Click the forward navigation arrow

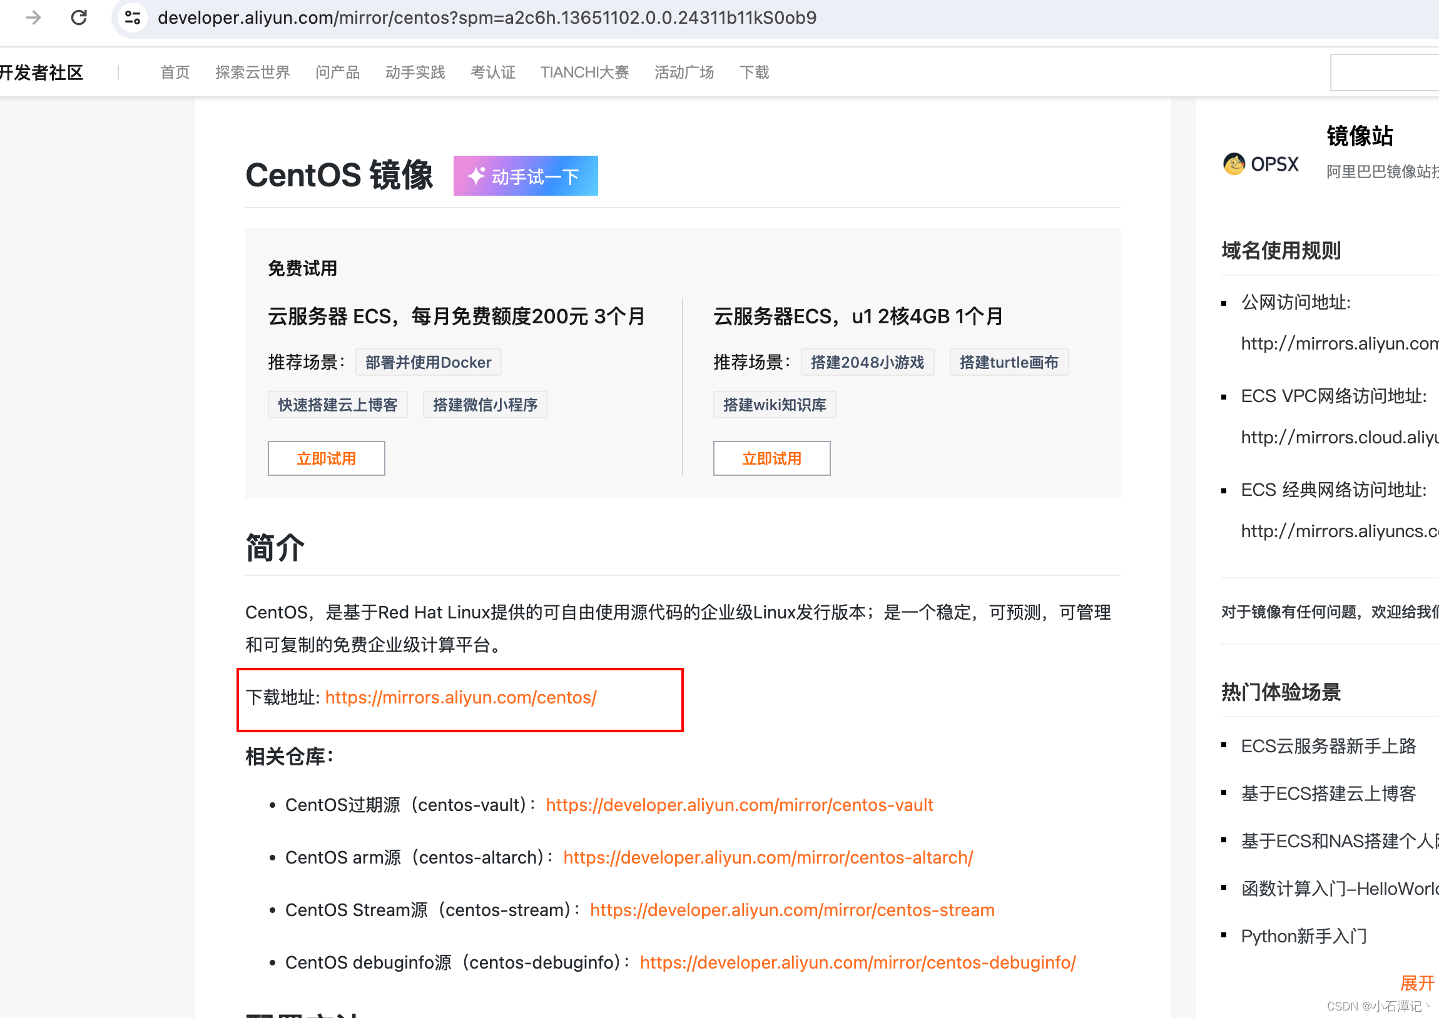(33, 18)
